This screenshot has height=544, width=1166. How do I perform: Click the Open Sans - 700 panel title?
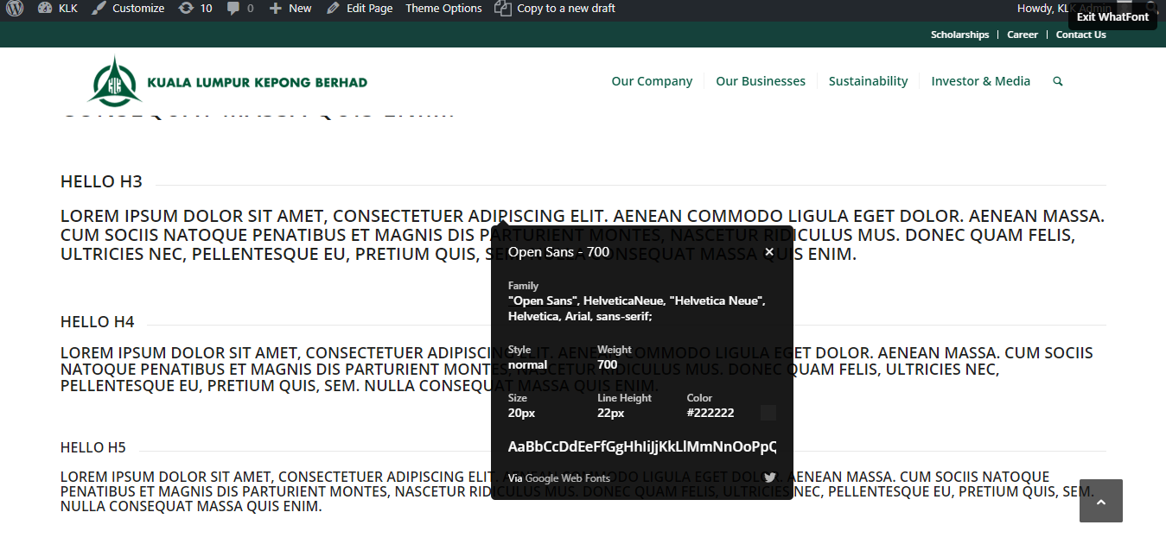tap(558, 252)
